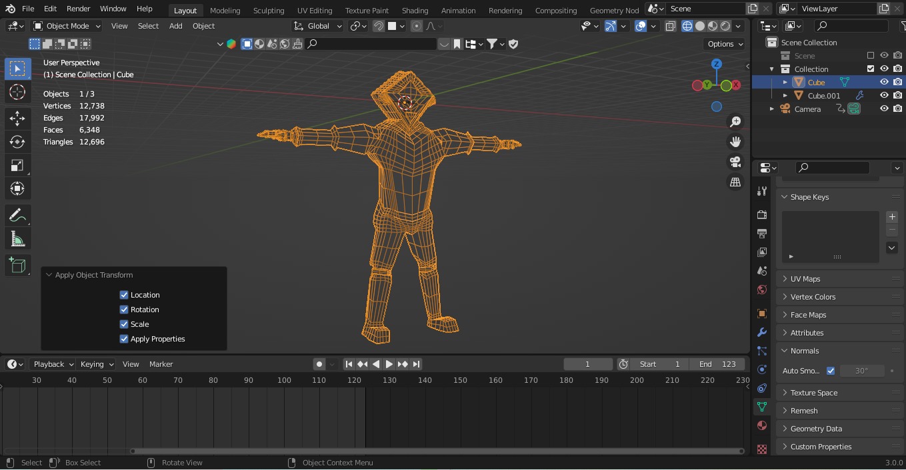Hide Cube.001 with its eye icon
This screenshot has width=906, height=470.
(884, 95)
